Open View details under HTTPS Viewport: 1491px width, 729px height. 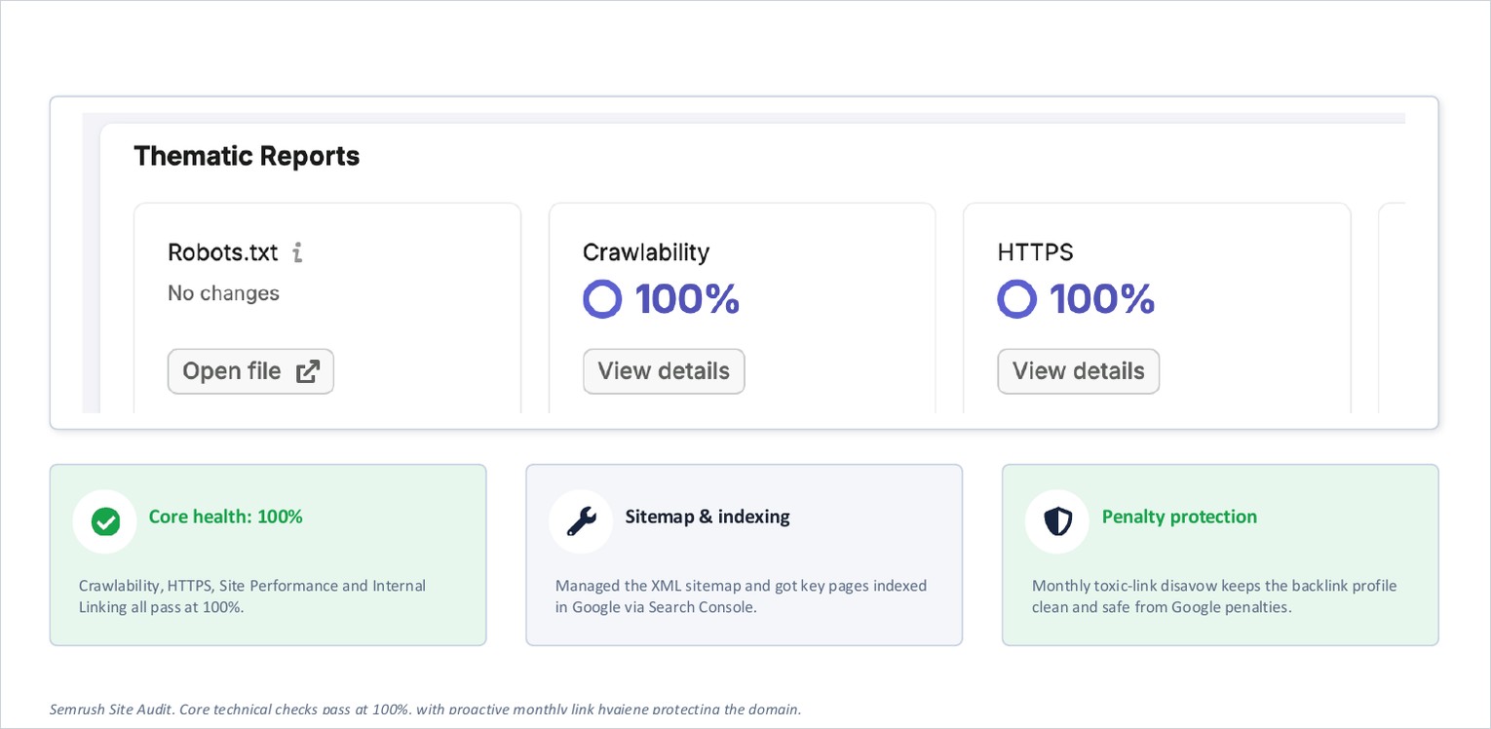pyautogui.click(x=1078, y=371)
